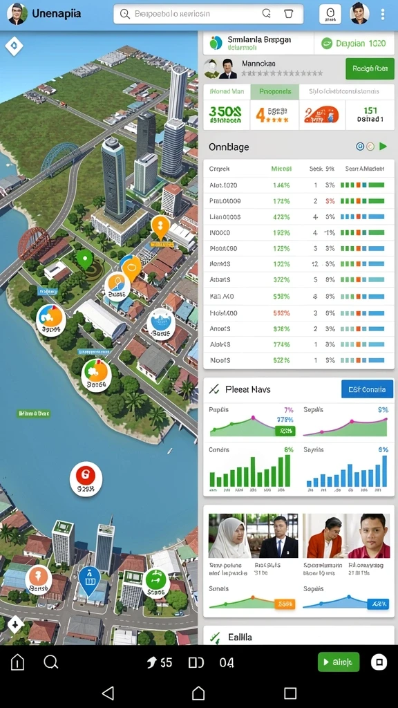Toggle the blue circle icon beside Onnblage
The width and height of the screenshot is (398, 708).
pos(360,147)
